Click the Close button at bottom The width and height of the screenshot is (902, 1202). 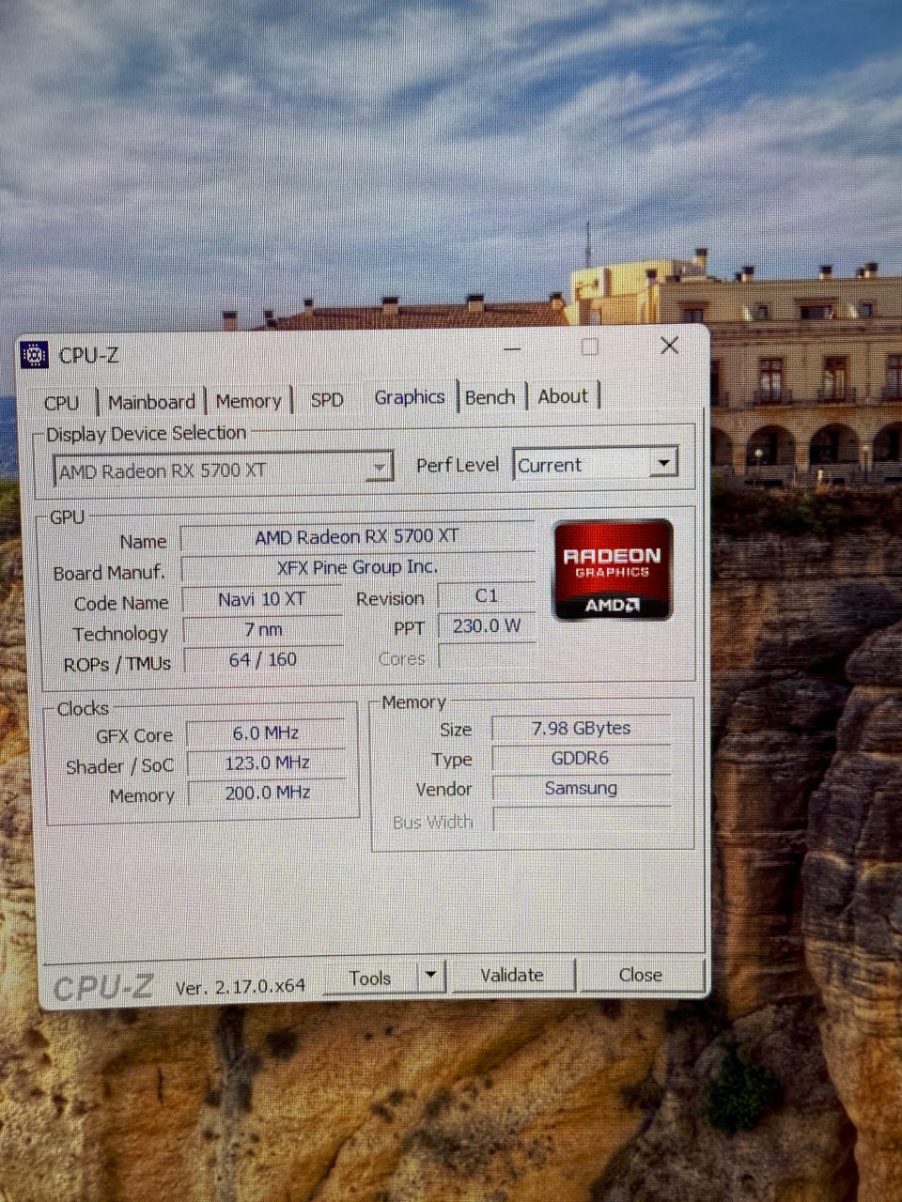click(x=641, y=975)
